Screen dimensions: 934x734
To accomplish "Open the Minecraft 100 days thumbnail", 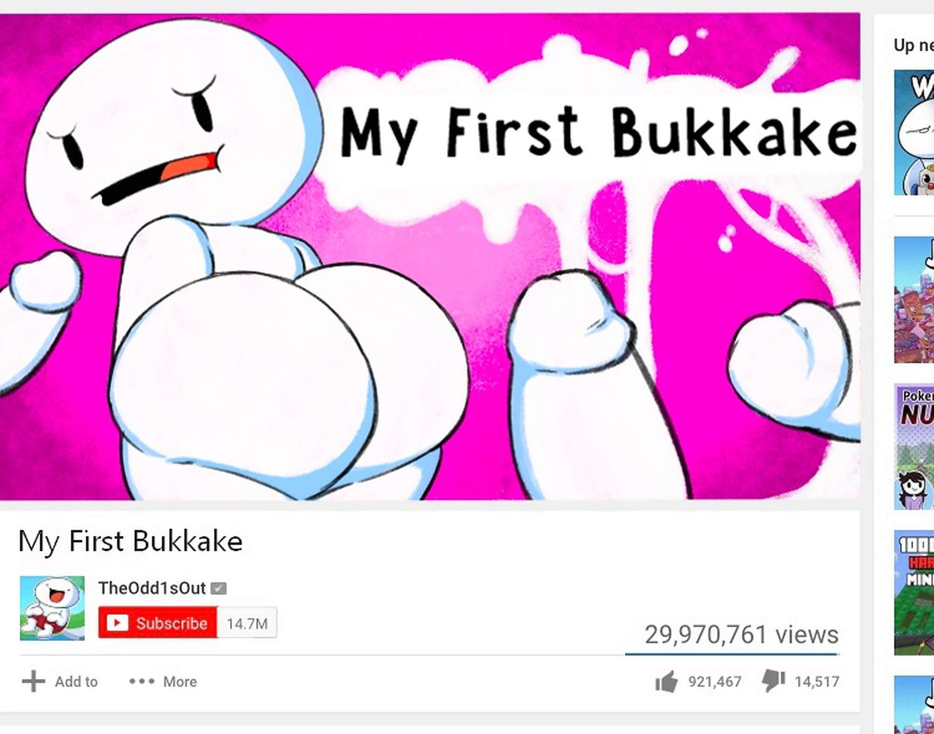I will (x=914, y=592).
